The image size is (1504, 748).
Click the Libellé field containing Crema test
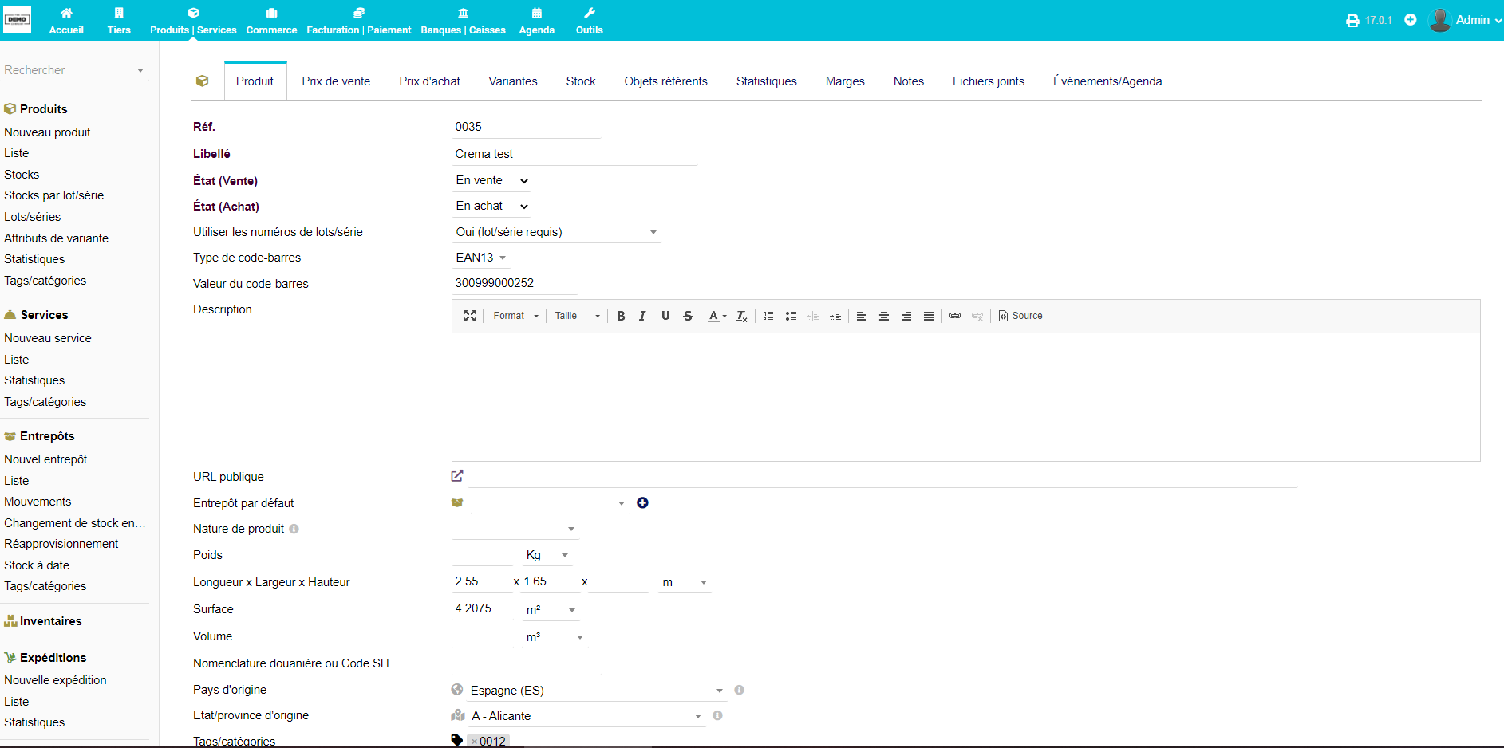(x=574, y=154)
